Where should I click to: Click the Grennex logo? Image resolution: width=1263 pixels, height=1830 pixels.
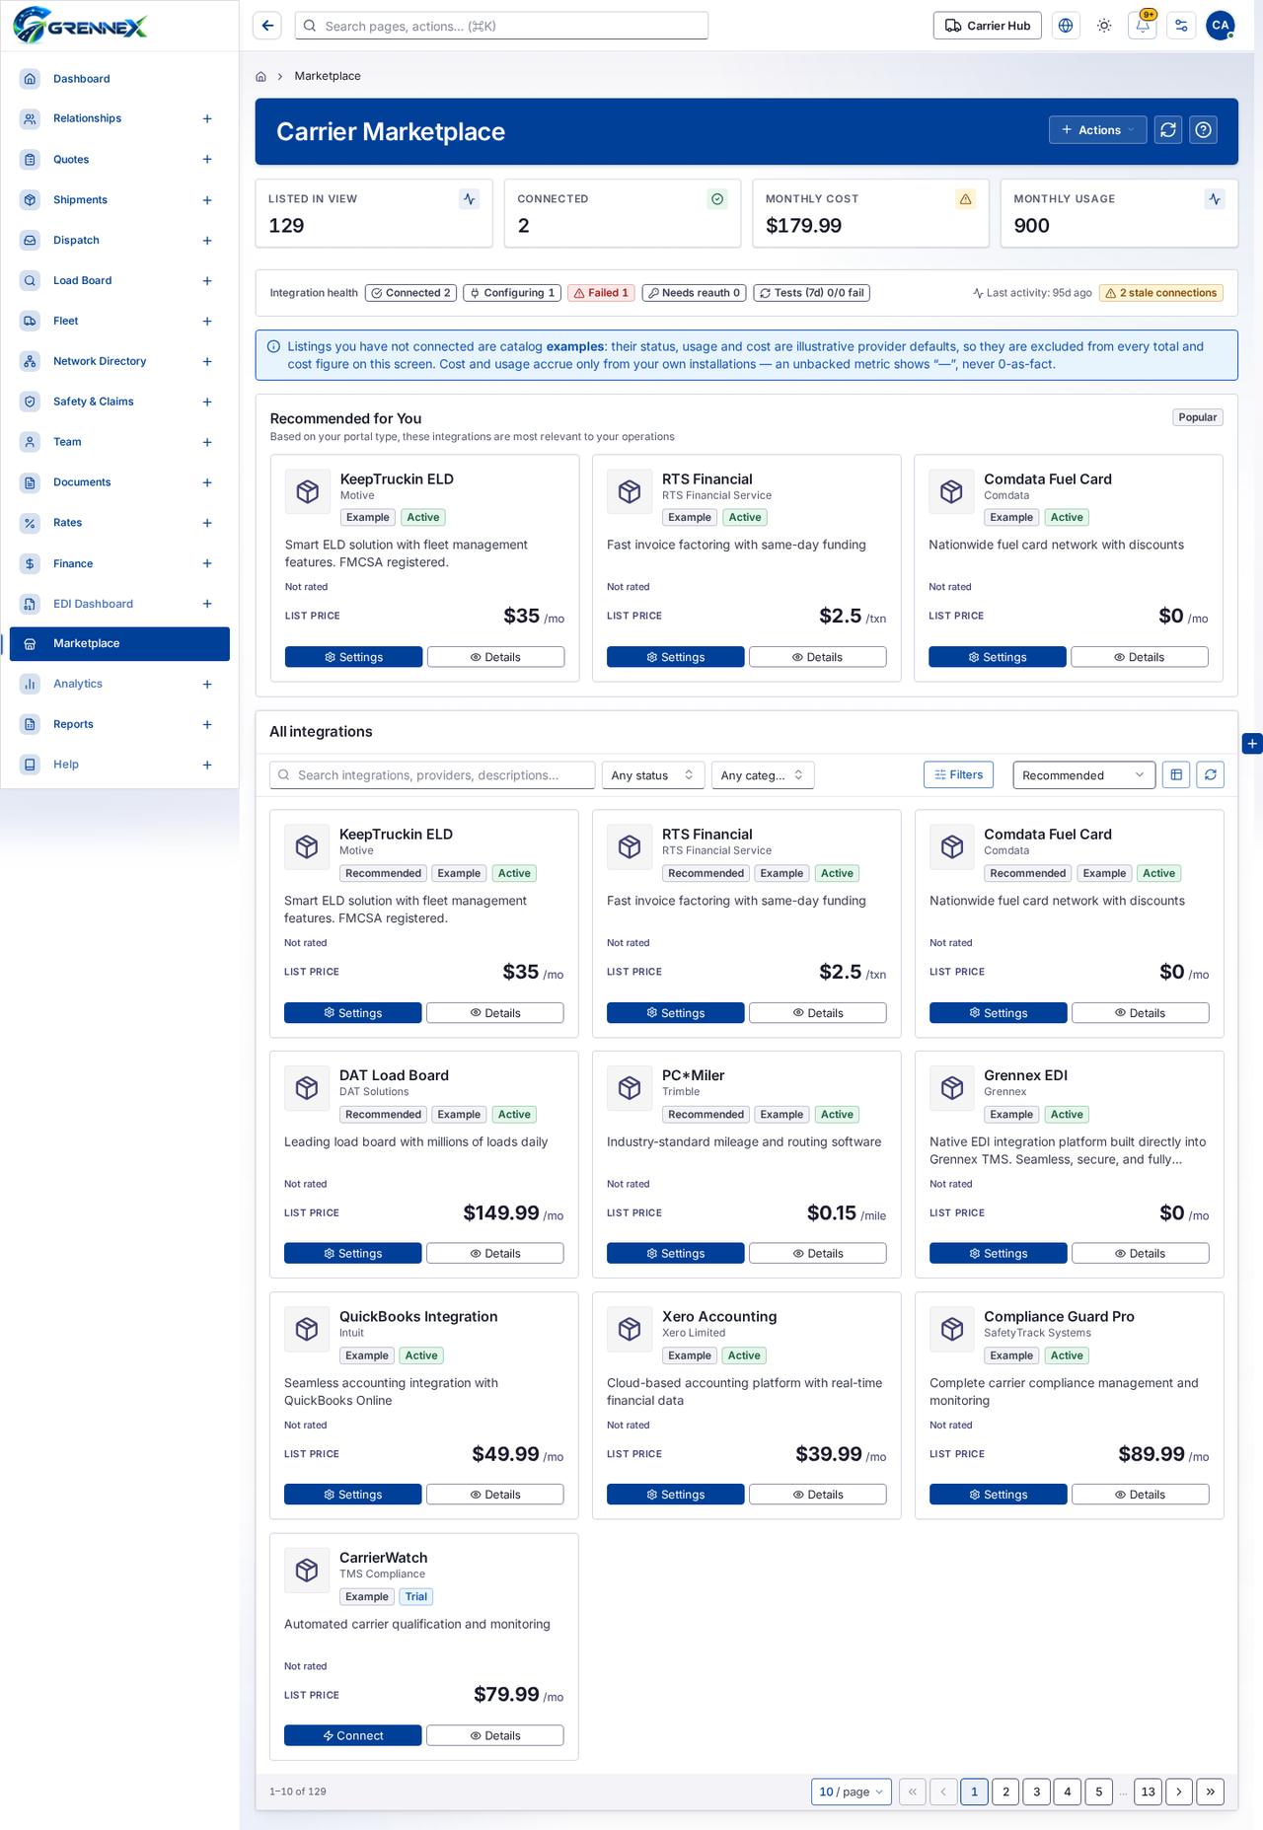point(80,26)
